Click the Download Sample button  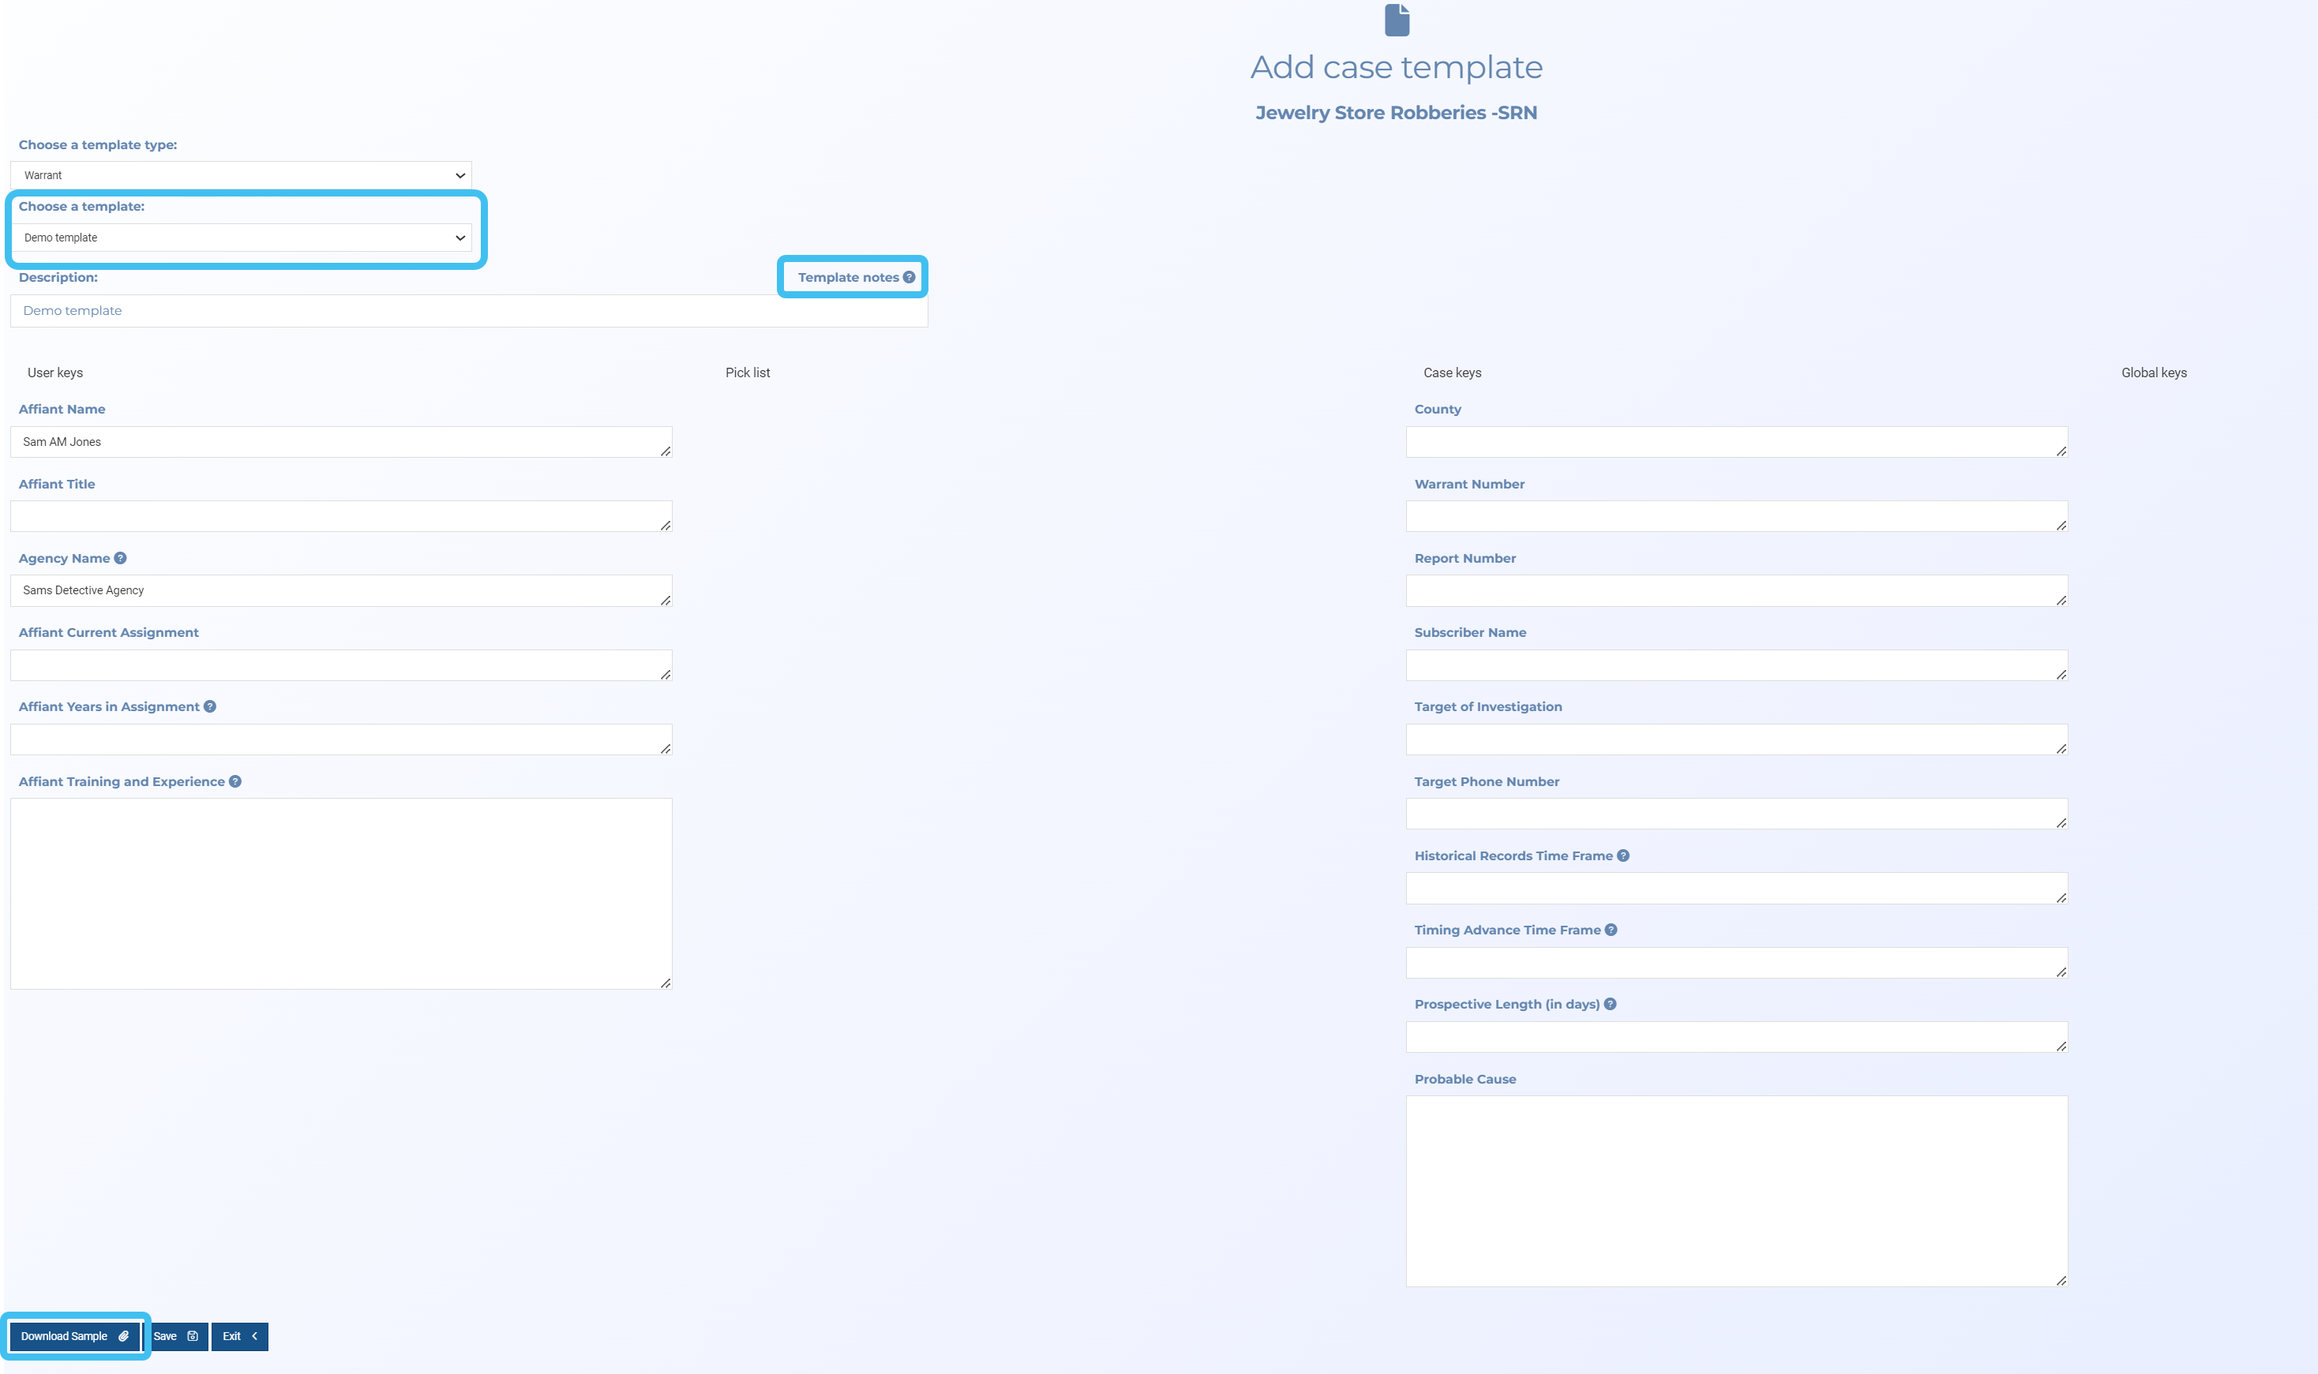(74, 1336)
